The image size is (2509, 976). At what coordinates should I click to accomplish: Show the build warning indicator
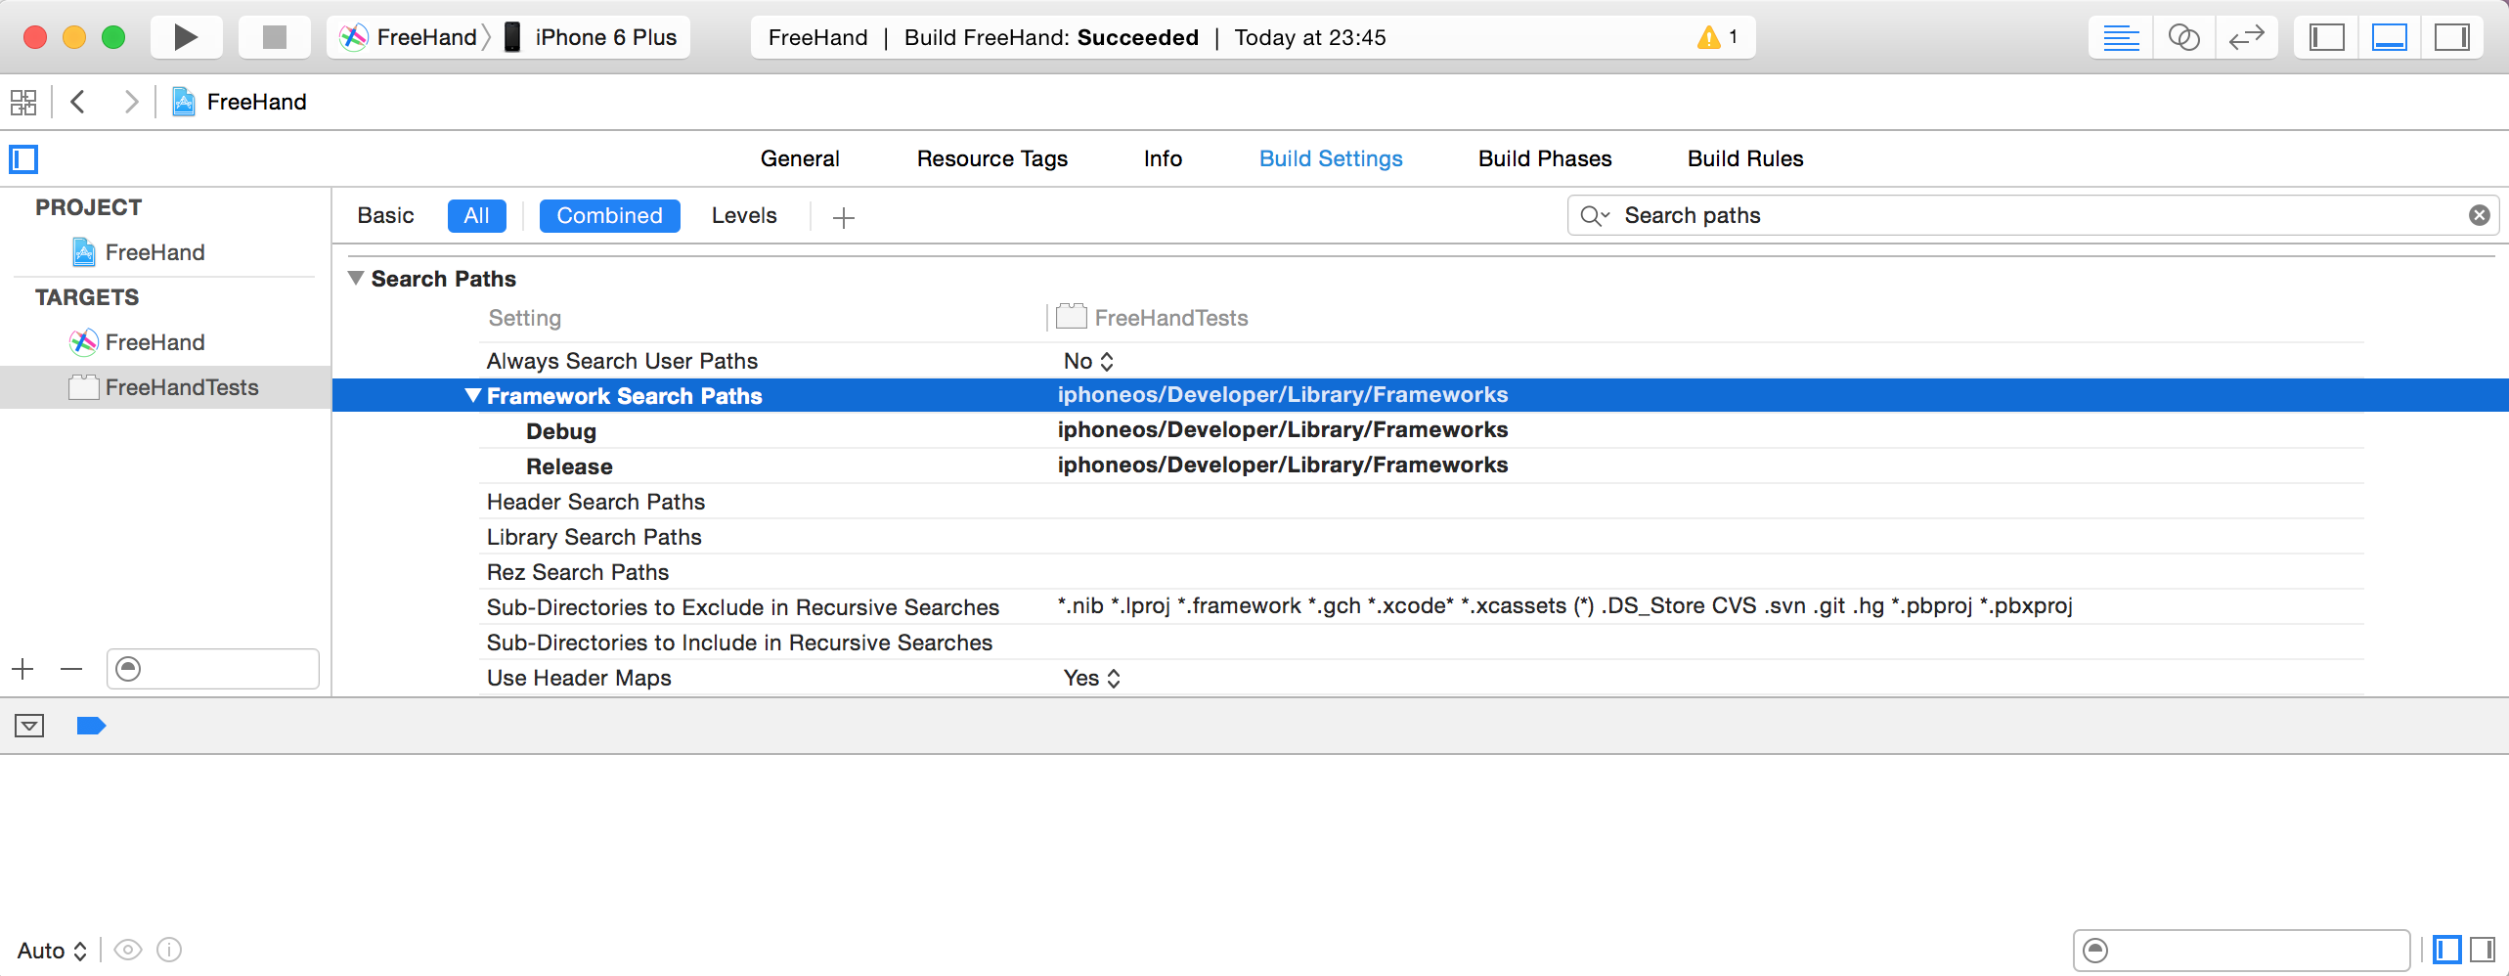1718,37
